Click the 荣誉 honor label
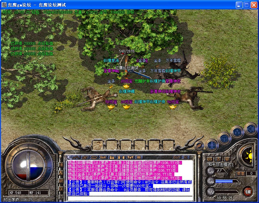 [x=241, y=173]
